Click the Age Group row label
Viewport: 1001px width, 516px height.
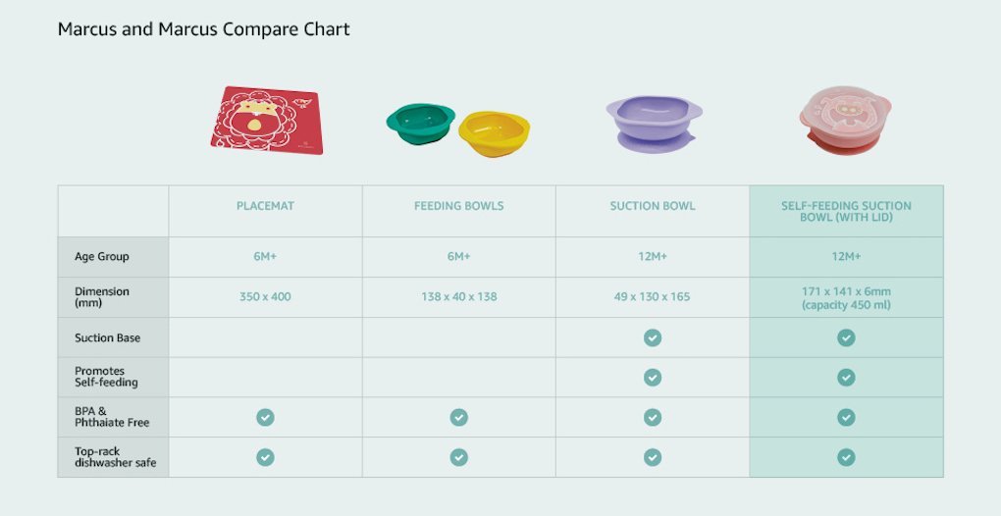coord(102,257)
